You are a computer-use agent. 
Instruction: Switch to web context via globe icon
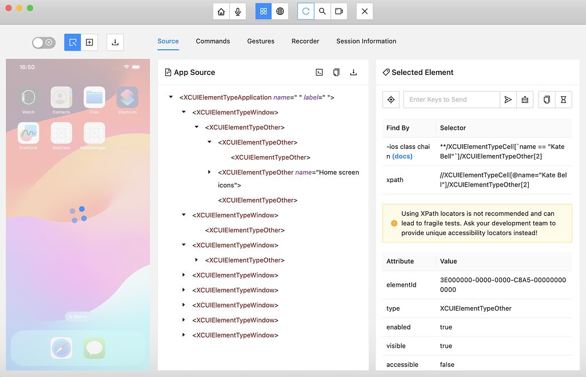(280, 11)
